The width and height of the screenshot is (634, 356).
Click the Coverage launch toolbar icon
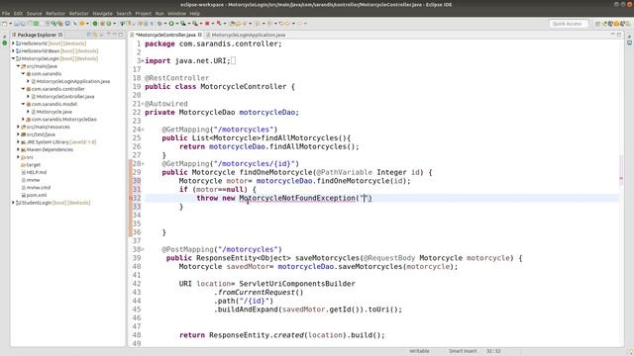point(183,24)
